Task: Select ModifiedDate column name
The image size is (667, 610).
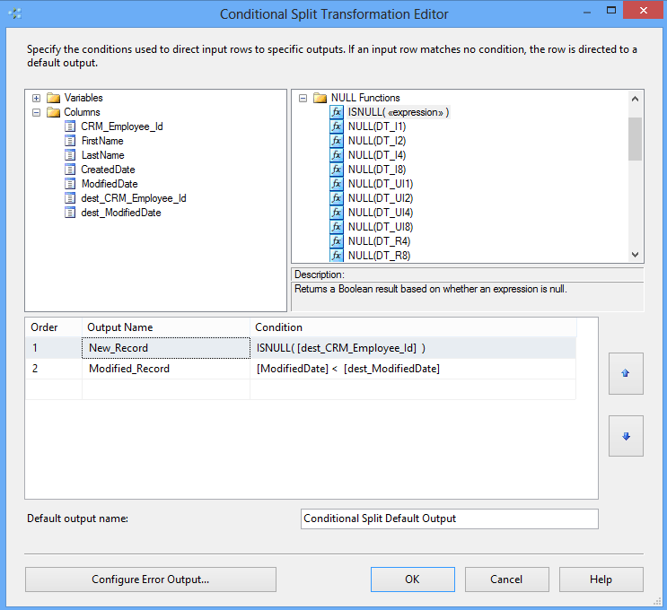Action: (110, 184)
